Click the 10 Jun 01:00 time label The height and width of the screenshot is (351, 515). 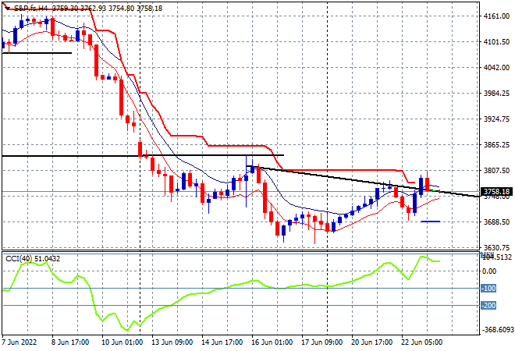point(122,342)
